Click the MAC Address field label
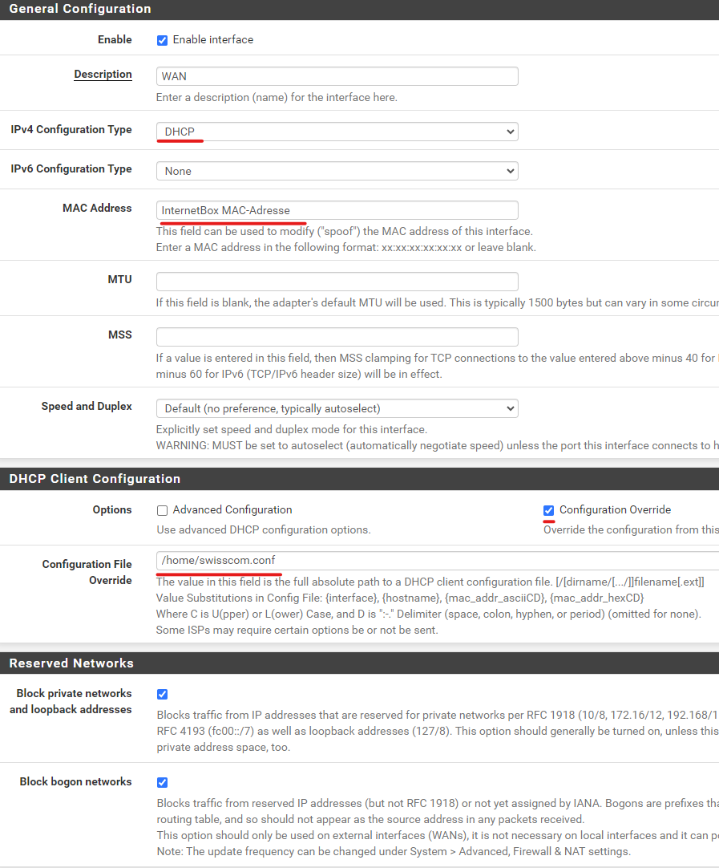 pyautogui.click(x=97, y=208)
